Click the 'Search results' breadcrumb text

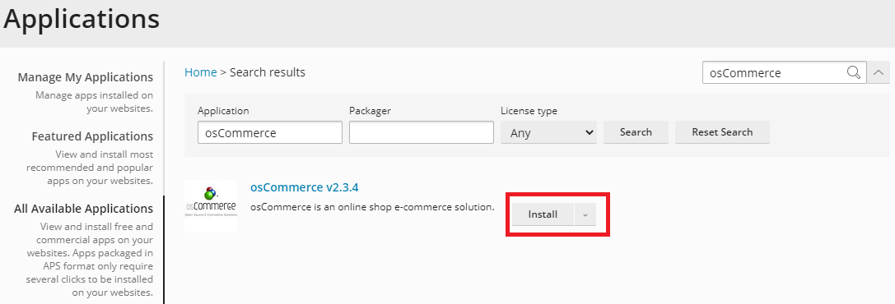click(x=268, y=72)
